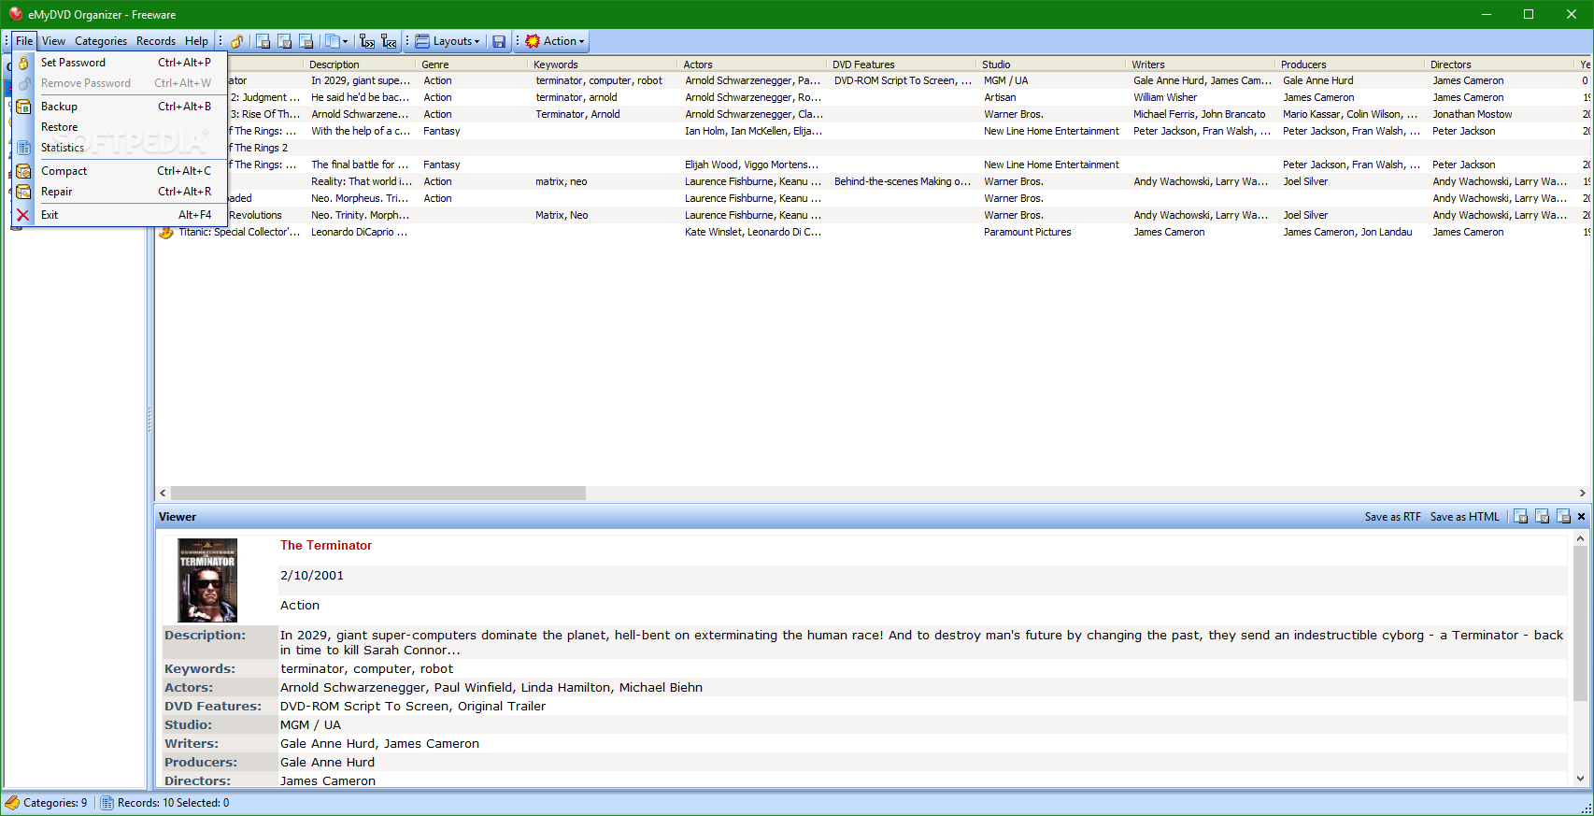The image size is (1594, 816).
Task: Sort by the Directors column header
Action: [1500, 64]
